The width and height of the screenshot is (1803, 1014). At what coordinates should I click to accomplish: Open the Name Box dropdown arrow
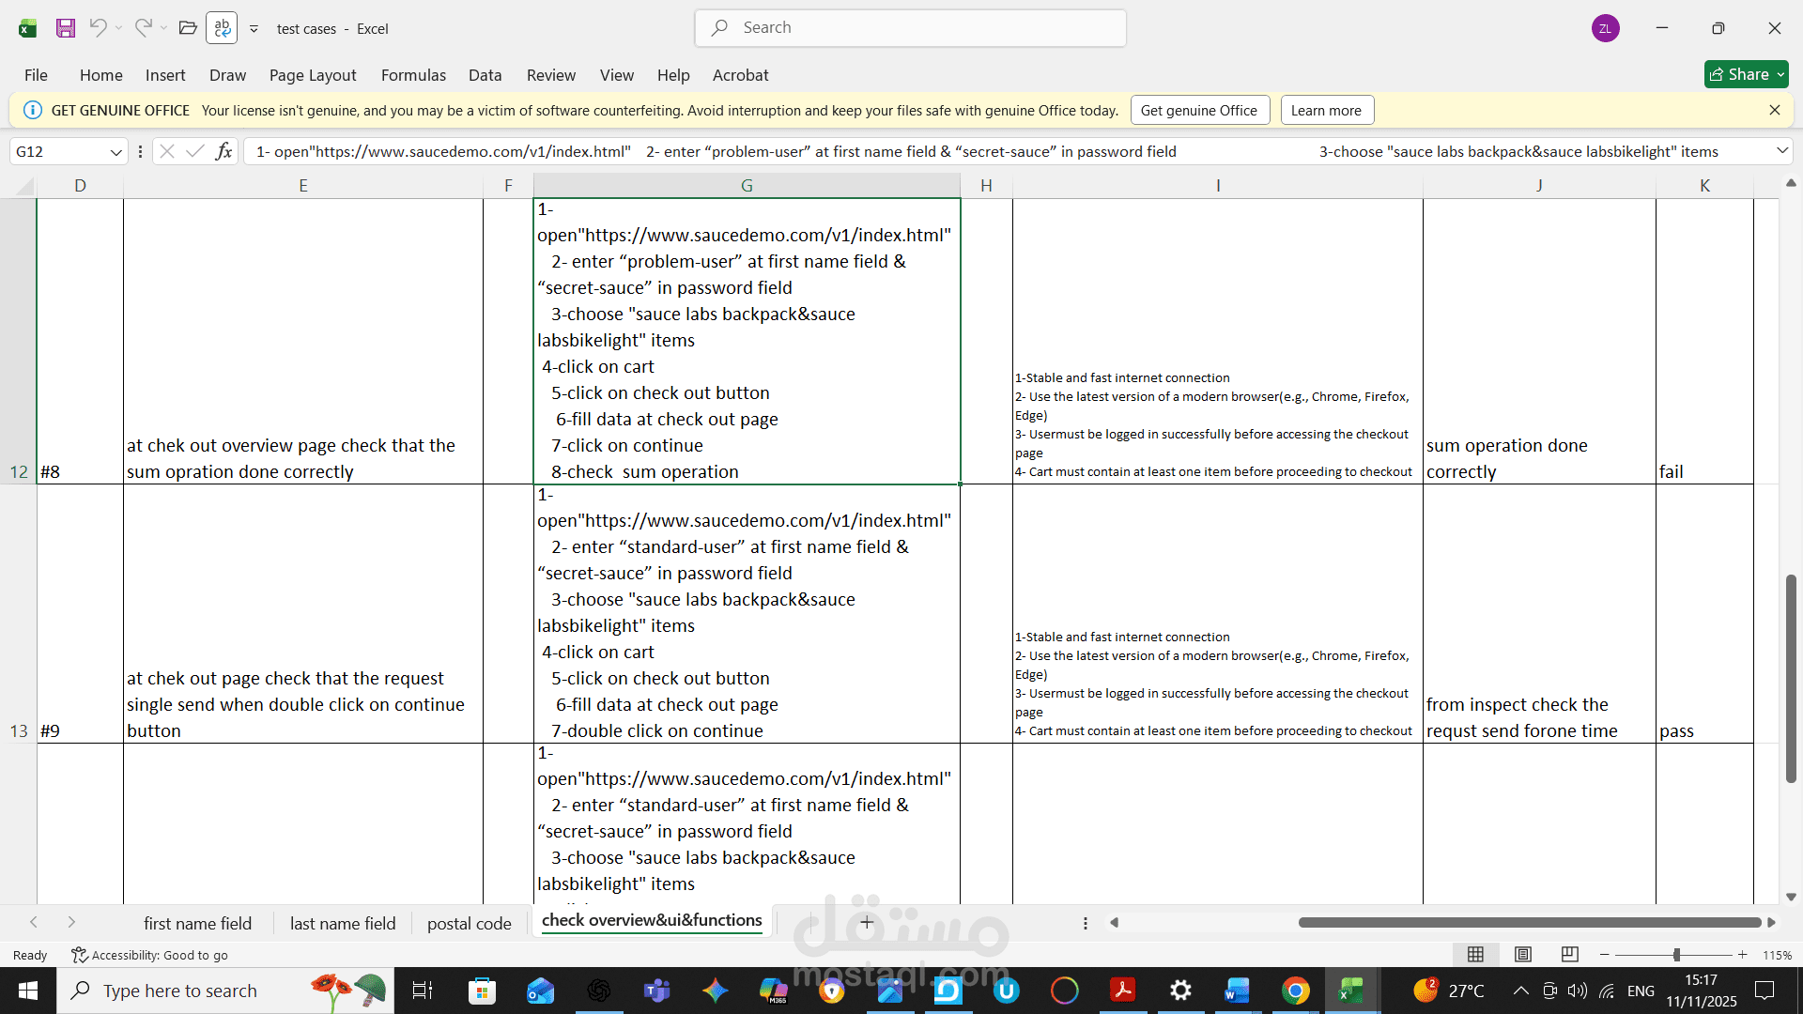pos(116,152)
